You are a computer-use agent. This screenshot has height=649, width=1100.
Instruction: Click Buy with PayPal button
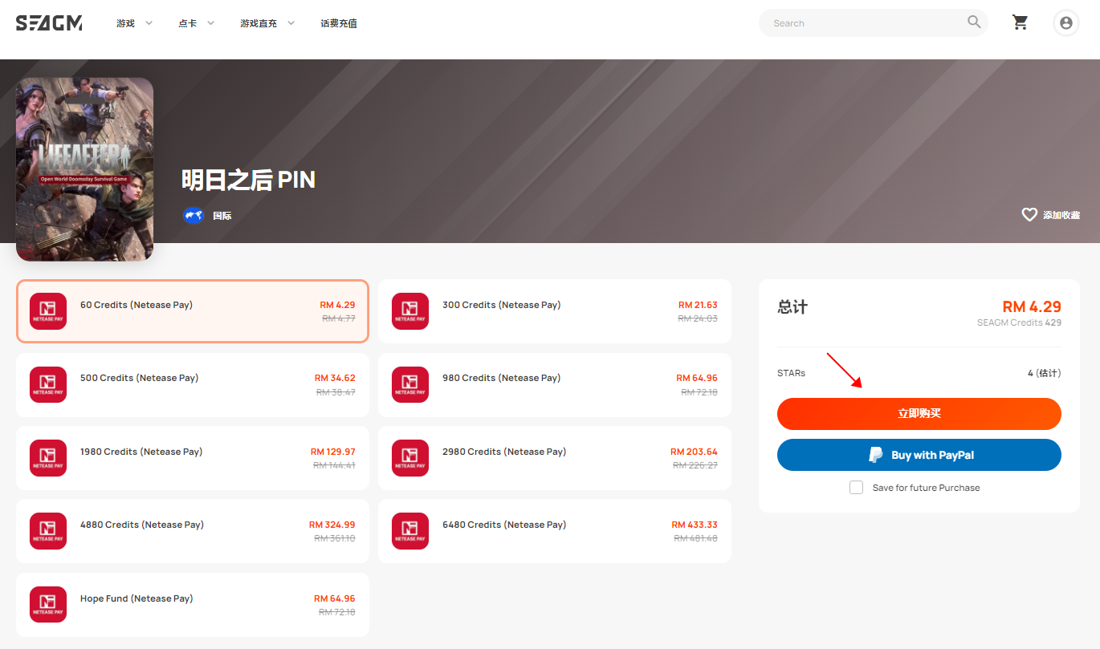coord(919,455)
